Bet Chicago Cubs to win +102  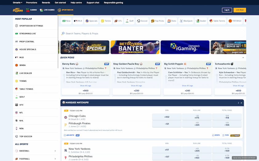point(167,117)
